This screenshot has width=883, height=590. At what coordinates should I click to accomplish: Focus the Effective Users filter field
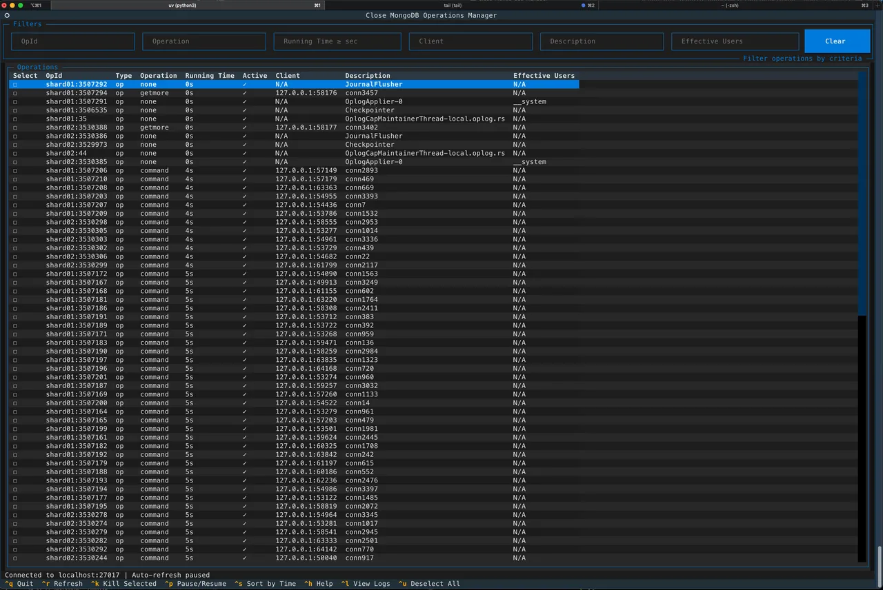pos(735,41)
